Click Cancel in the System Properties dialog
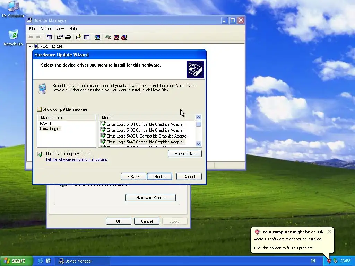This screenshot has height=266, width=355. [x=147, y=221]
